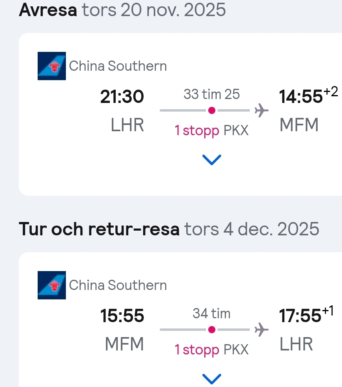Click 'China Southern' name on return card
The image size is (342, 387).
(x=118, y=285)
